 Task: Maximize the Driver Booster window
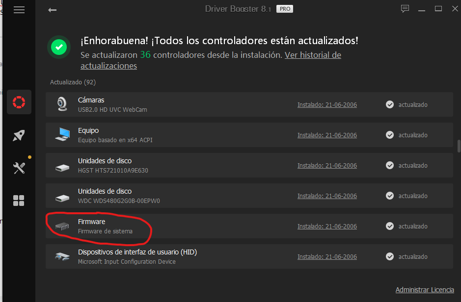tap(438, 9)
